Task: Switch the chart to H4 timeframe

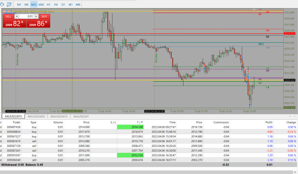Action: 56,5
